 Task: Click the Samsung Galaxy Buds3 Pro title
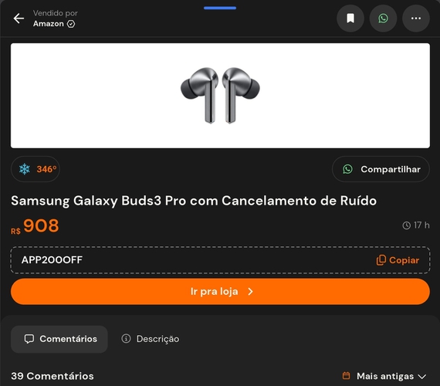point(194,201)
